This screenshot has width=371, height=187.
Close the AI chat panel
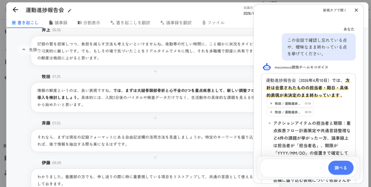(356, 10)
